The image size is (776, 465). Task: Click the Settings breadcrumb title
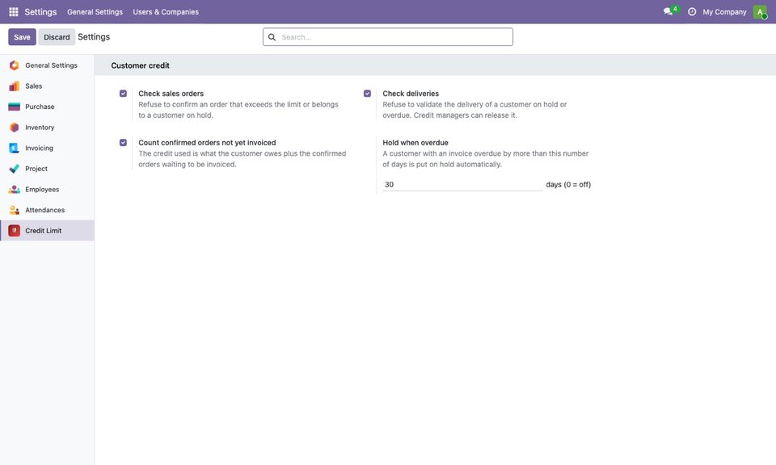[94, 37]
